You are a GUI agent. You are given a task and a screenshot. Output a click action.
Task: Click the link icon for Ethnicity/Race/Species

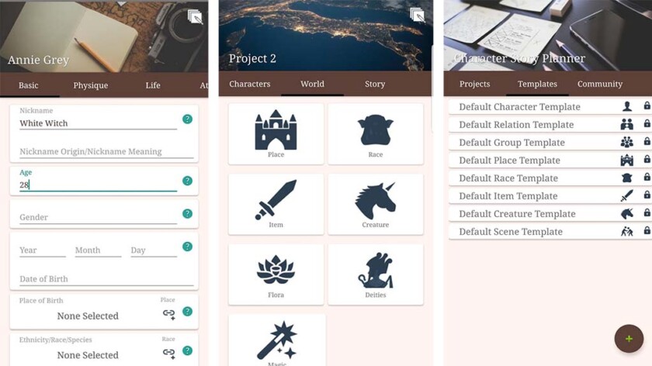pos(169,353)
